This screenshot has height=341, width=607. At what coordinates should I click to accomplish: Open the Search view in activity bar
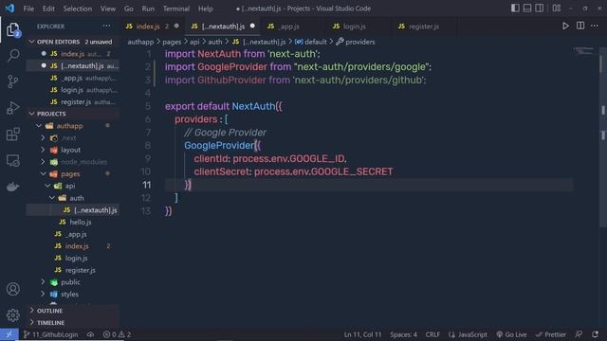pyautogui.click(x=13, y=55)
